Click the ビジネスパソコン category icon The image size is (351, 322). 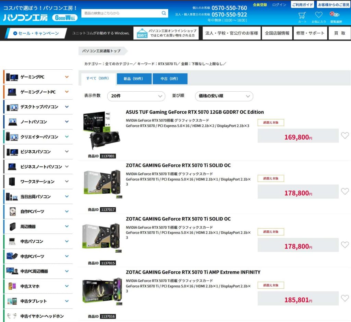point(12,152)
